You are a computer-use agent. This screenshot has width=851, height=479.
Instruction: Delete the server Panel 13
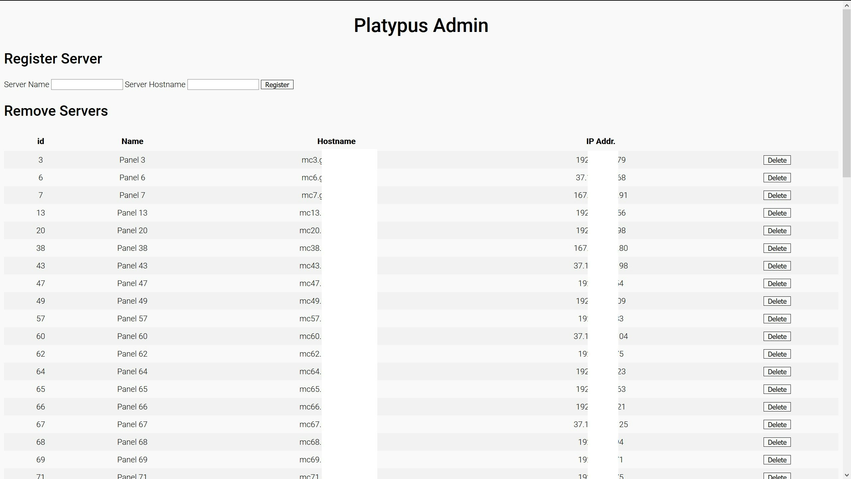pyautogui.click(x=777, y=213)
